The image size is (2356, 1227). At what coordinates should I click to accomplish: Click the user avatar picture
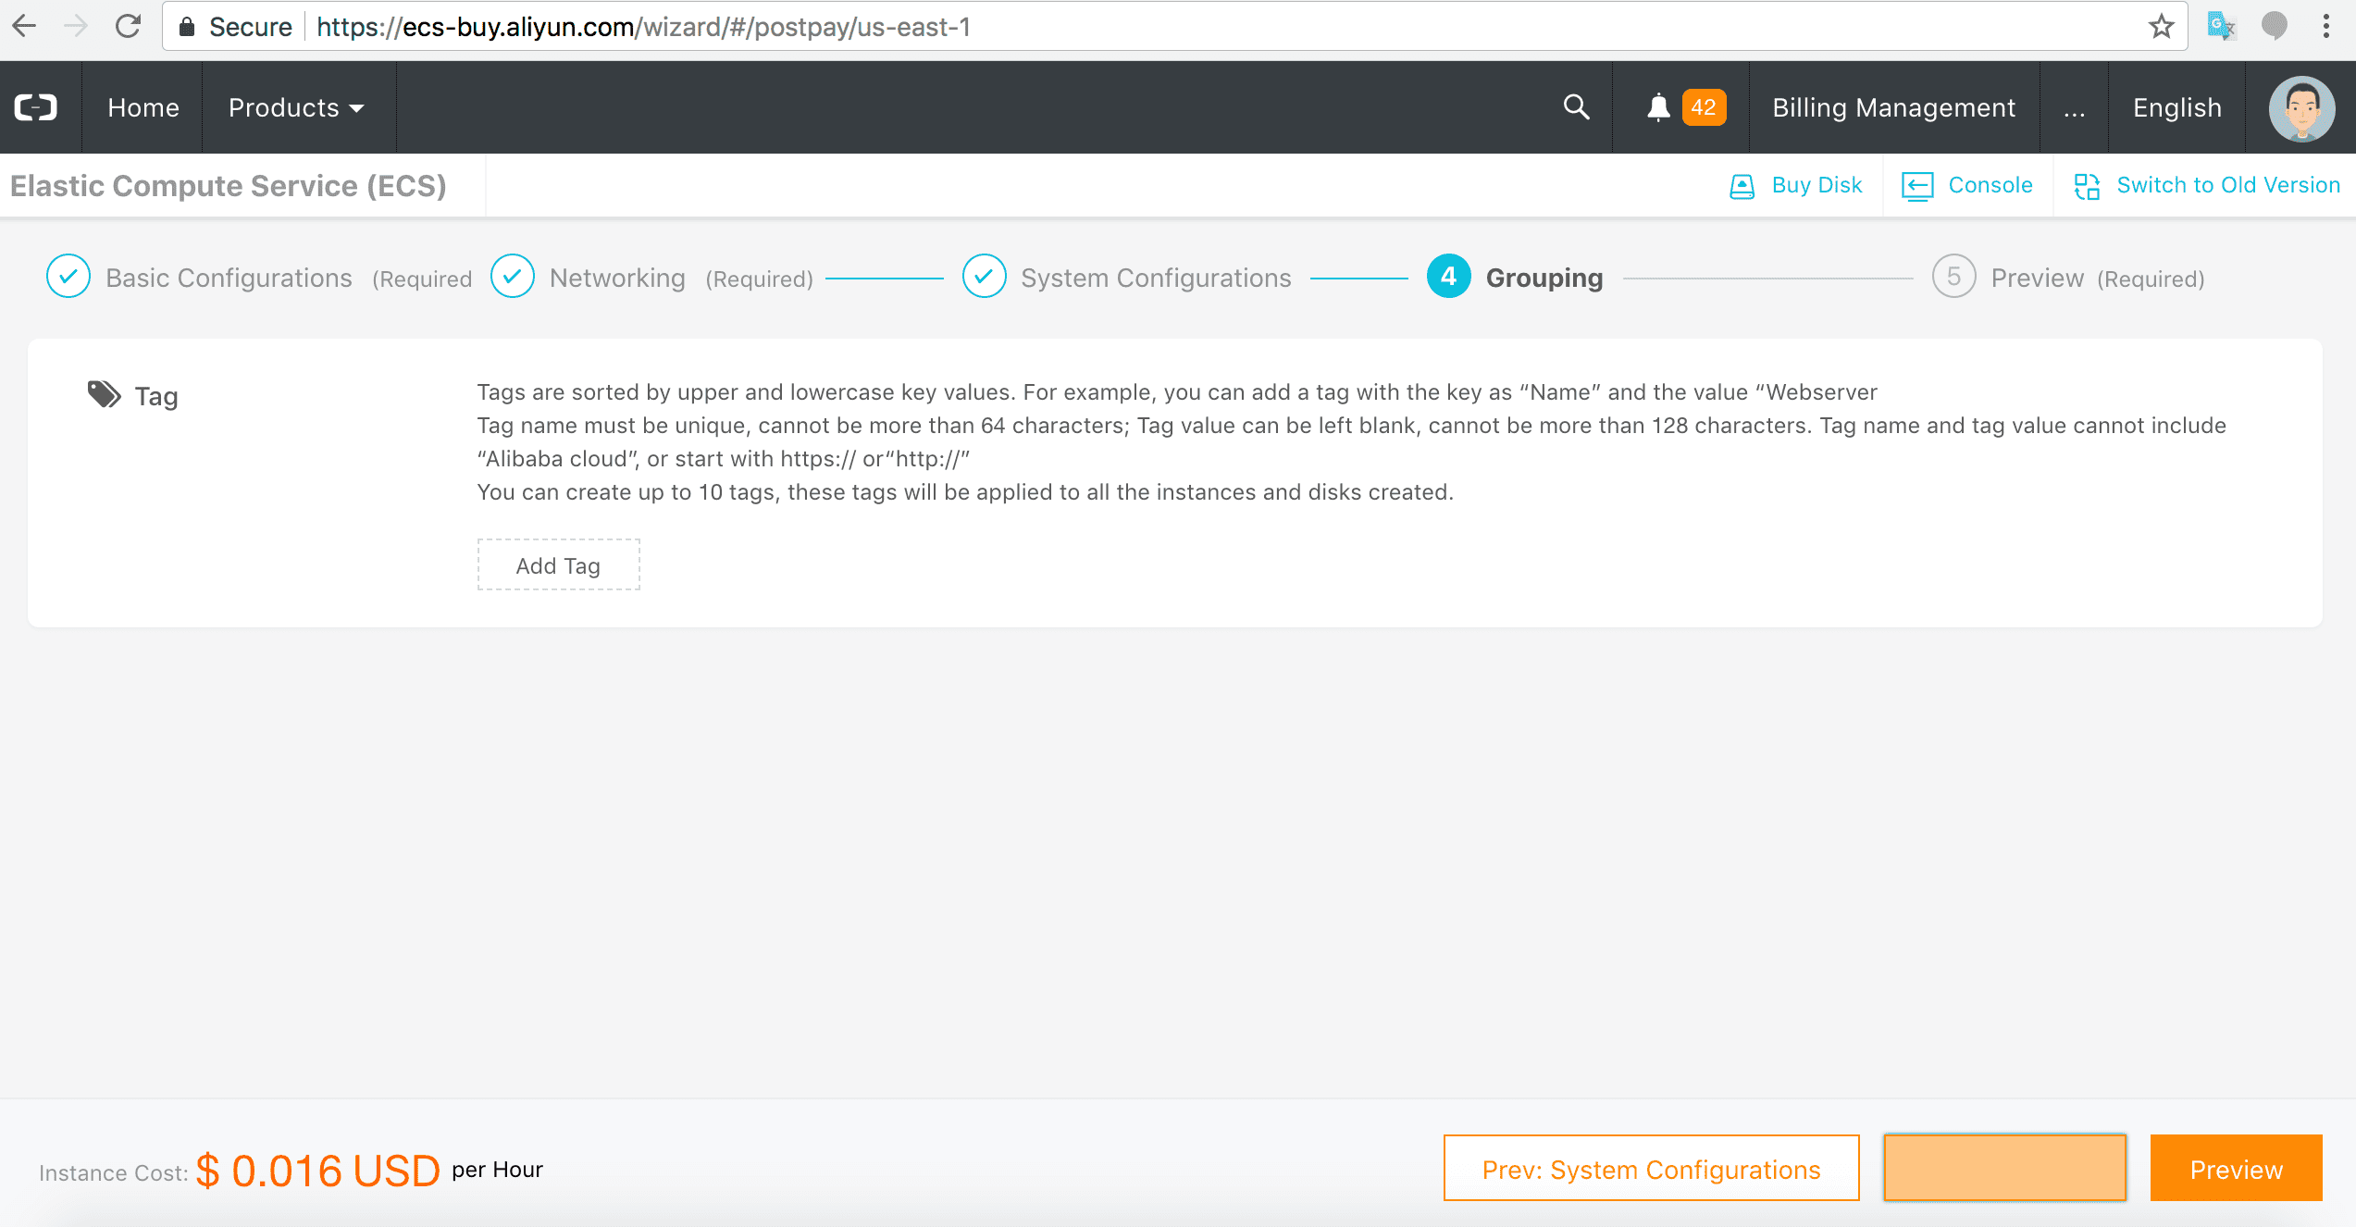click(2301, 107)
